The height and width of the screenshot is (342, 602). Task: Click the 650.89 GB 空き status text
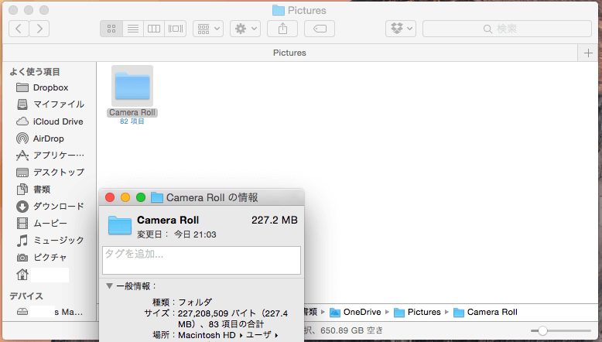pos(351,330)
